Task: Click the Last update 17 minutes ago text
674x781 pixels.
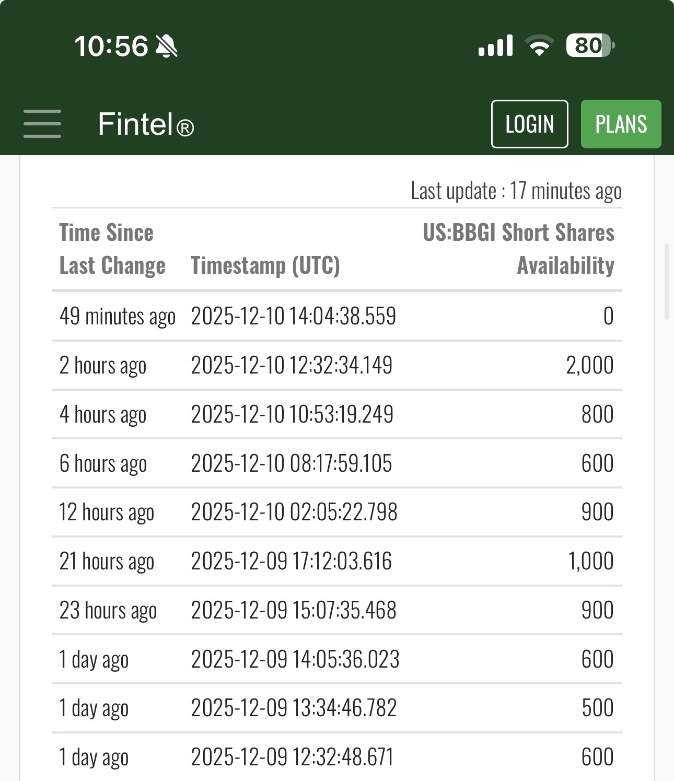Action: click(516, 191)
